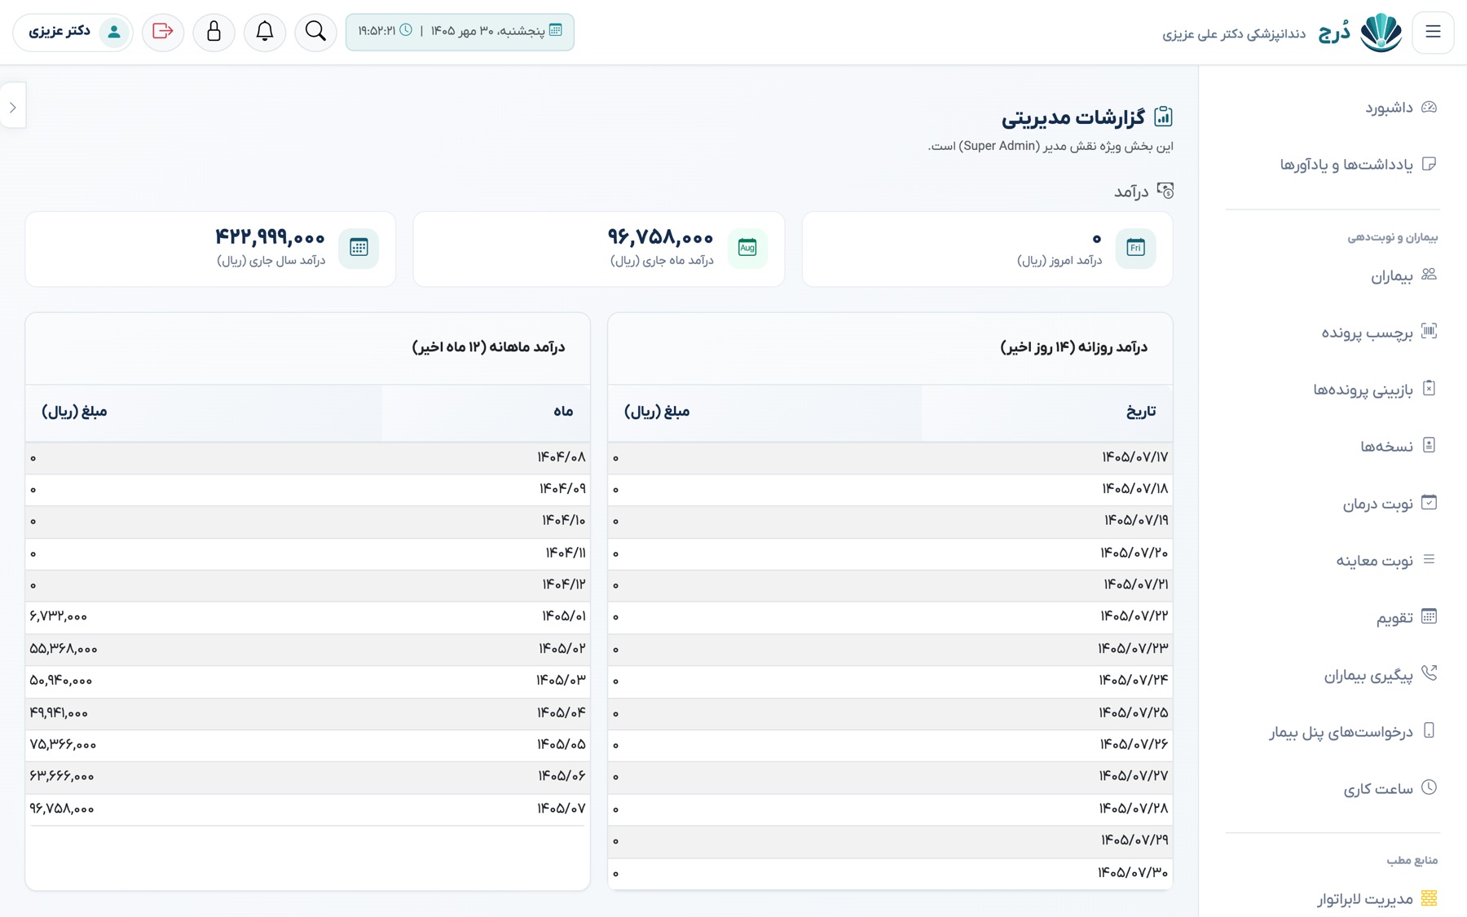The image size is (1467, 917).
Task: Expand the collapsed side panel chevron
Action: (x=13, y=107)
